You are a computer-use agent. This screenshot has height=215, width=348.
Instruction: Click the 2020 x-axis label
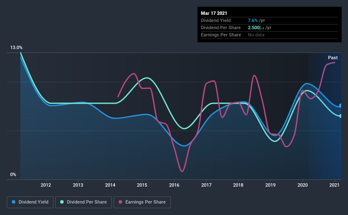[303, 185]
